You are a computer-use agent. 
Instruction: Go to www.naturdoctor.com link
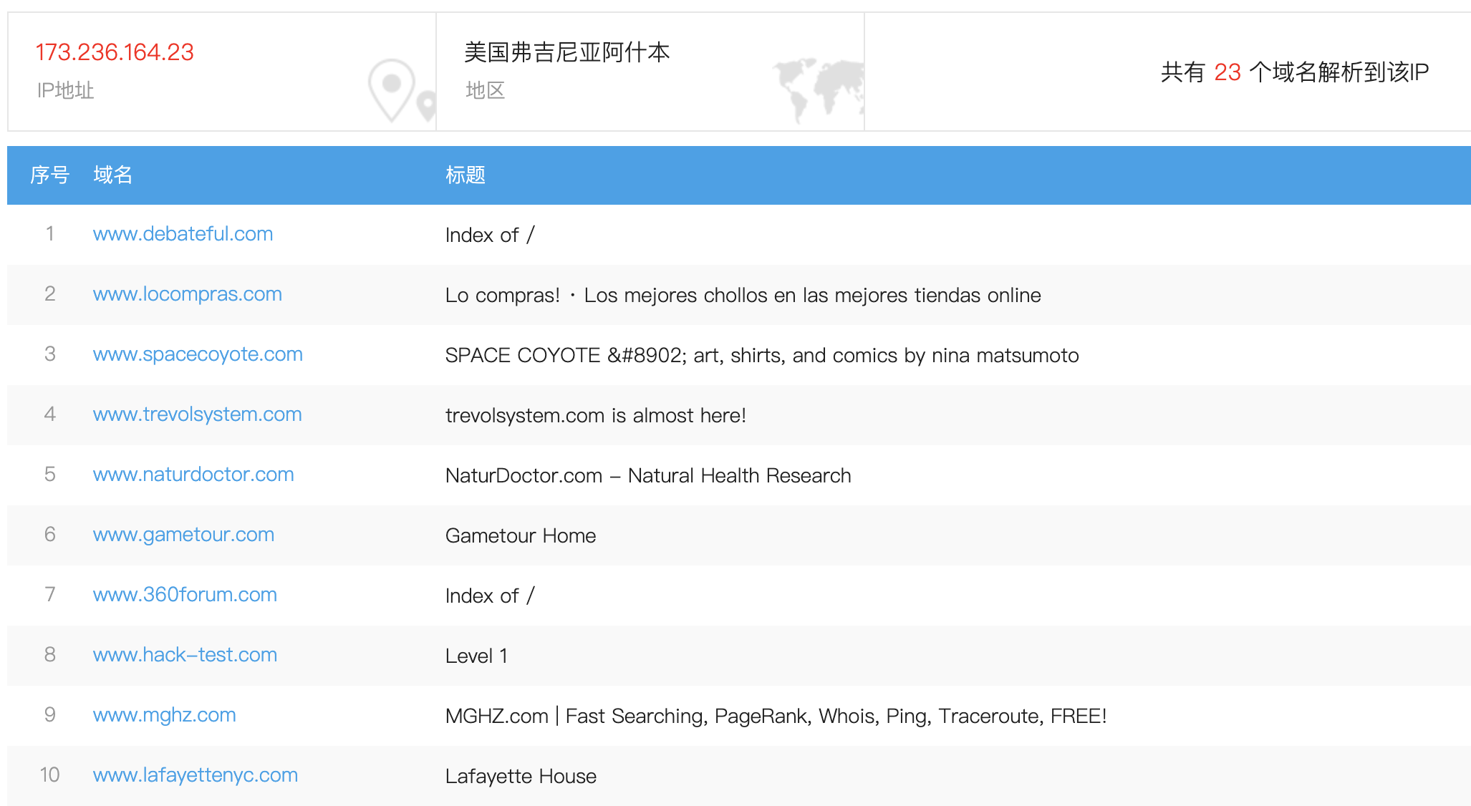click(193, 475)
